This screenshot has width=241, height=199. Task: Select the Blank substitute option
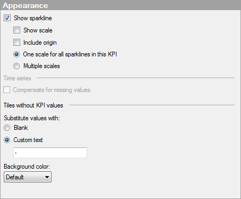[x=7, y=128]
